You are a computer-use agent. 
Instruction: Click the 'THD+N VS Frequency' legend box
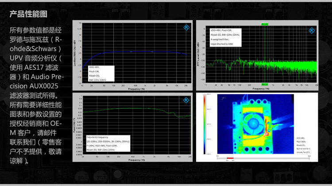pyautogui.click(x=108, y=143)
